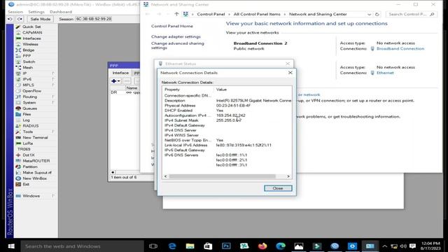The width and height of the screenshot is (448, 252).
Task: Open Mesh in WinBox sidebar
Action: click(27, 67)
